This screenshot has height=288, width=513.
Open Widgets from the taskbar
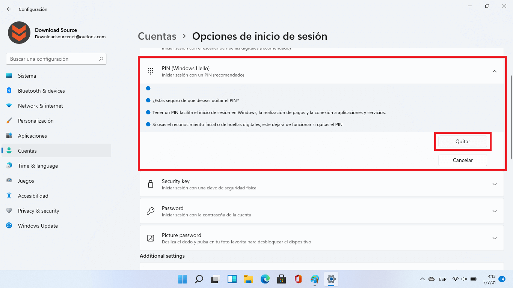[x=232, y=279]
